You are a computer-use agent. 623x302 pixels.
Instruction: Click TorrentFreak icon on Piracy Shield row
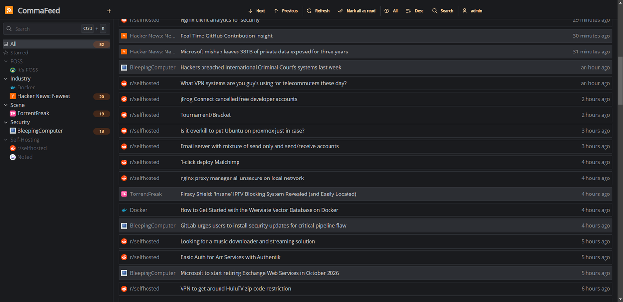(124, 194)
